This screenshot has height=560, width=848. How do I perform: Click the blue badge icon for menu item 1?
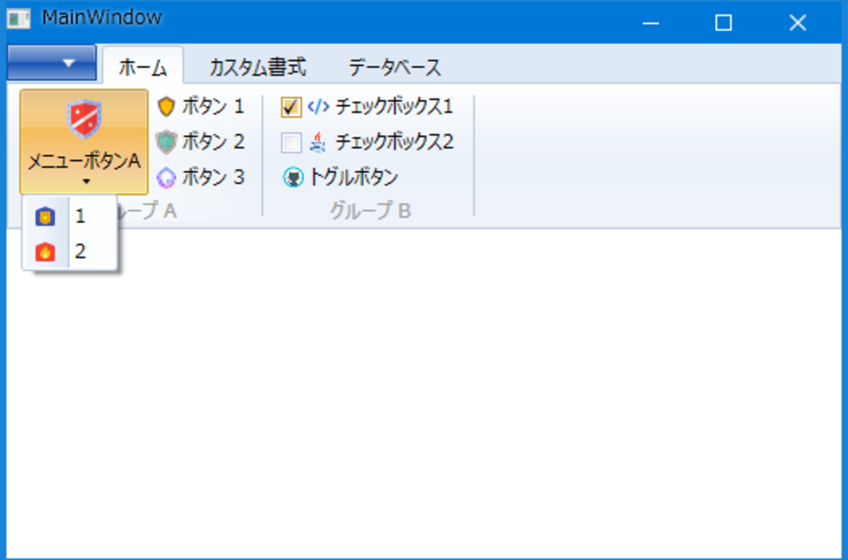45,216
